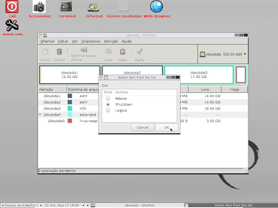Select the /dev/sda3 row in partition list
Screen dimensions: 278x208
coord(143,108)
